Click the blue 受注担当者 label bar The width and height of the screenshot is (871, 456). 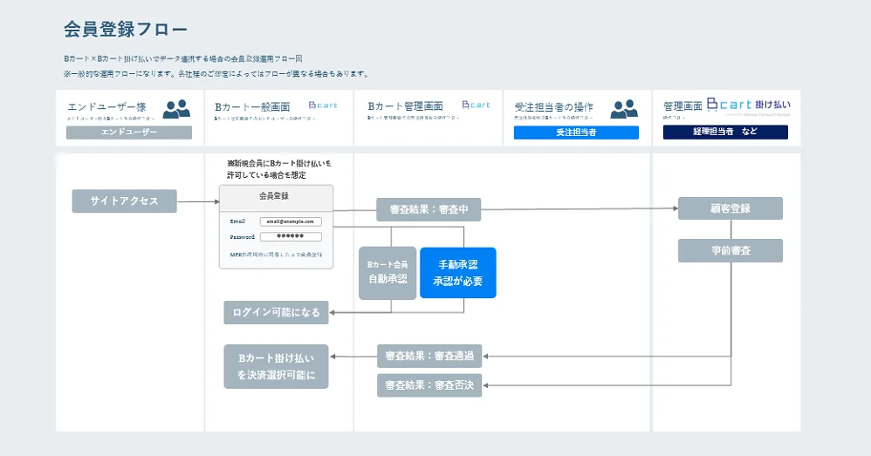pos(576,133)
